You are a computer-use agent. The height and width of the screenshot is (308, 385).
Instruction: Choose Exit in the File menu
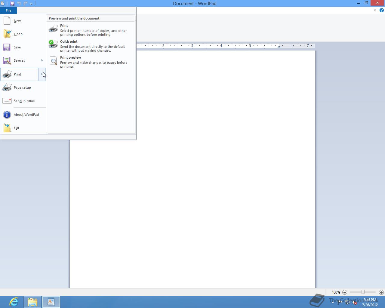pyautogui.click(x=23, y=128)
